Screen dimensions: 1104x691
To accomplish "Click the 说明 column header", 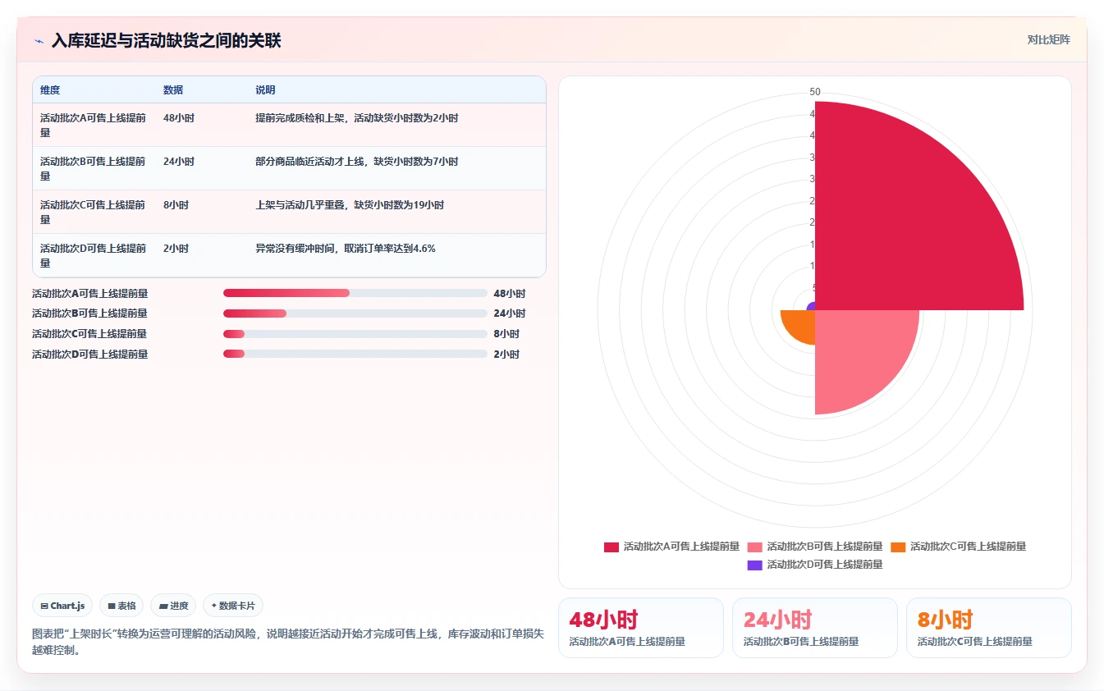I will point(265,89).
